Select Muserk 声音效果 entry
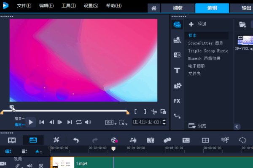Screen dimensions: 253x168 [204, 58]
